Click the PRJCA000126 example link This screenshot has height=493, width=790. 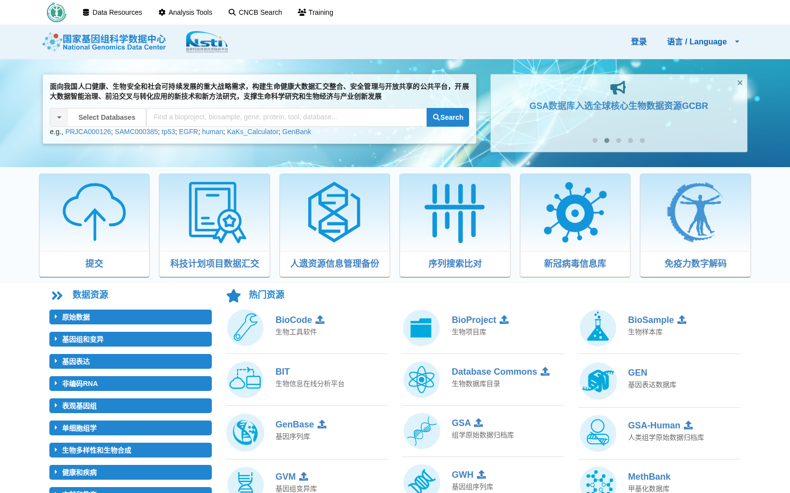[88, 132]
